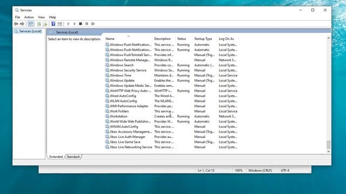Screen dimensions: 346x194
Task: Select the Windows Time service name
Action: click(121, 75)
